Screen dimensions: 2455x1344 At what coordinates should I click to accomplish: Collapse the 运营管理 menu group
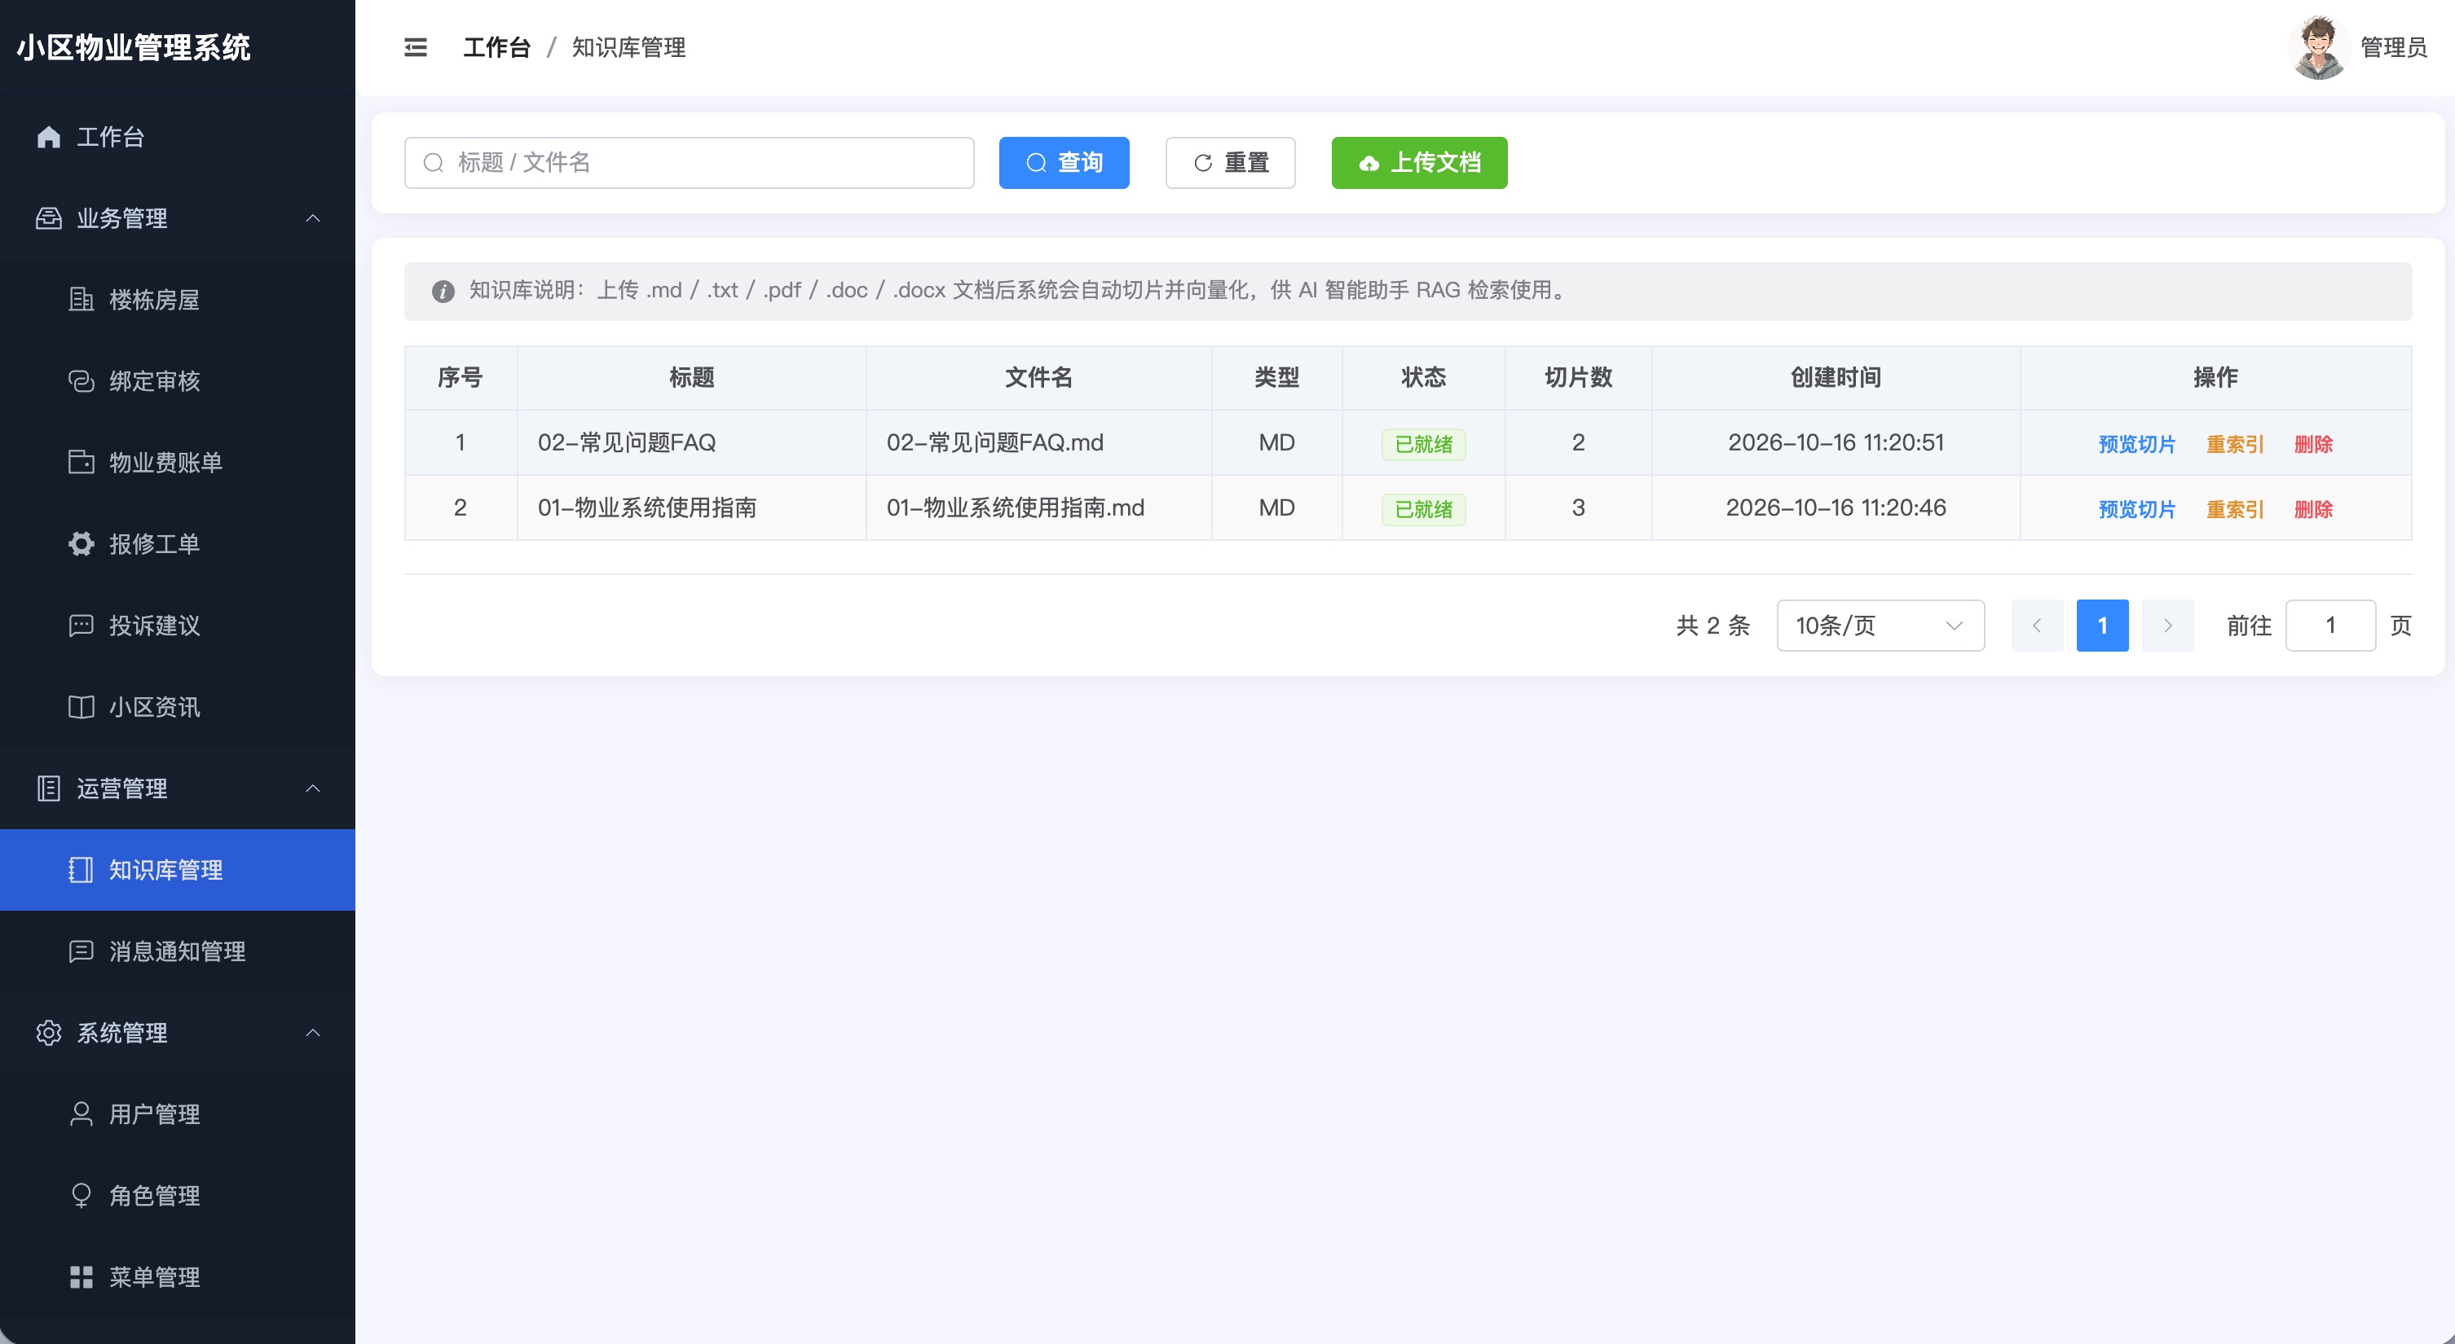[x=177, y=788]
